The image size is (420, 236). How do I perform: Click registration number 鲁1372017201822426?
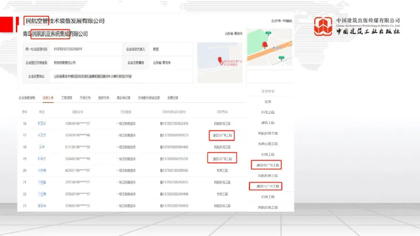click(x=174, y=124)
